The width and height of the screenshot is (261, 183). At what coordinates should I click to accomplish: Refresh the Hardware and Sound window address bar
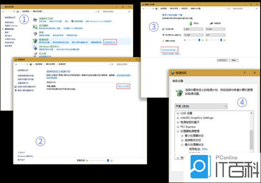99,12
